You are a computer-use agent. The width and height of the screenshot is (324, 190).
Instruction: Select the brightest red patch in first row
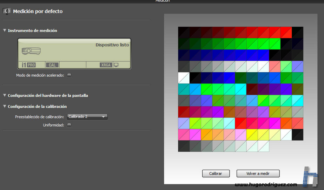286,32
